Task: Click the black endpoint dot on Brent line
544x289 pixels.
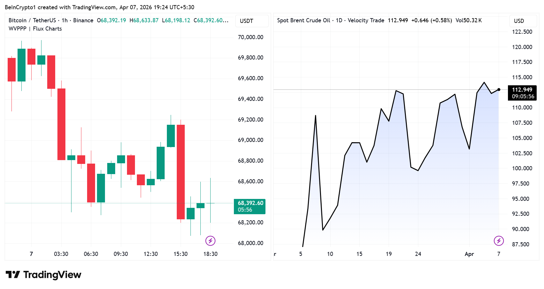Action: point(499,89)
